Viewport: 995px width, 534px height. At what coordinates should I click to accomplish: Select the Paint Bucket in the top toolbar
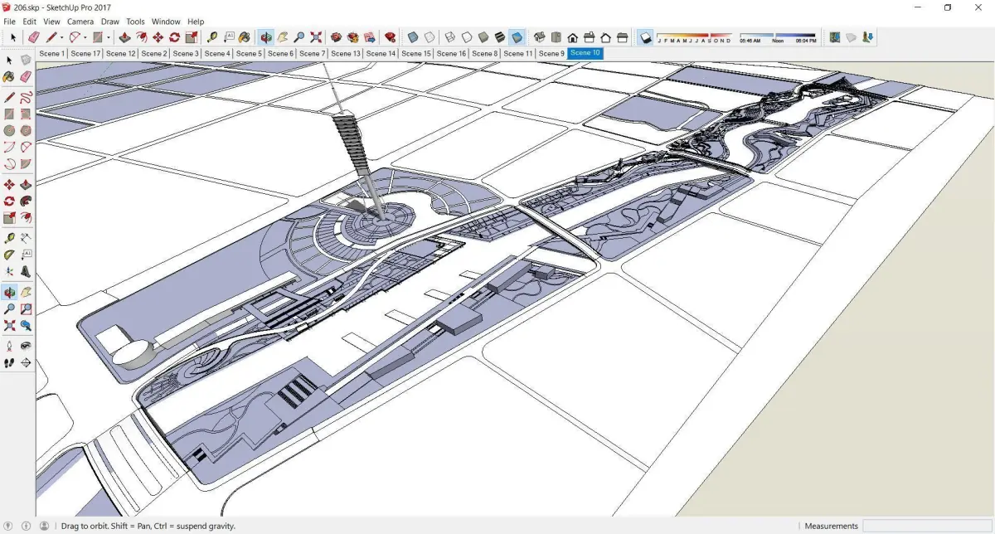[245, 37]
